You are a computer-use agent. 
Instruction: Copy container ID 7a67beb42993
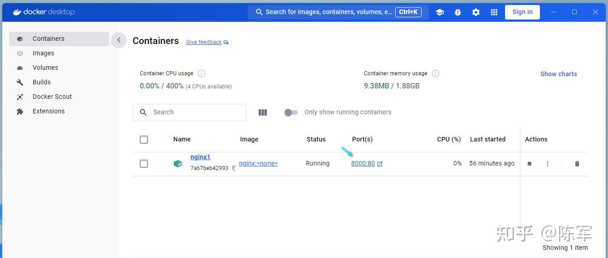pos(234,168)
